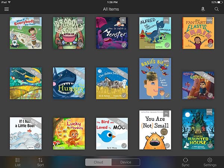The image size is (224, 168).
Task: Open Dragon Soup book cover
Action: 69,33
